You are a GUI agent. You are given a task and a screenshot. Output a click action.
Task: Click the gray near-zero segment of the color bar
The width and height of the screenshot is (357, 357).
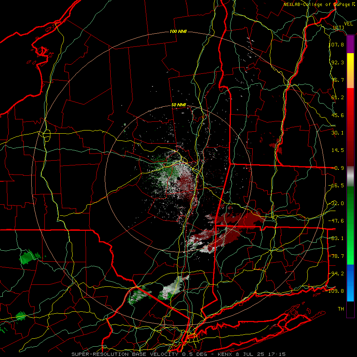(x=350, y=177)
